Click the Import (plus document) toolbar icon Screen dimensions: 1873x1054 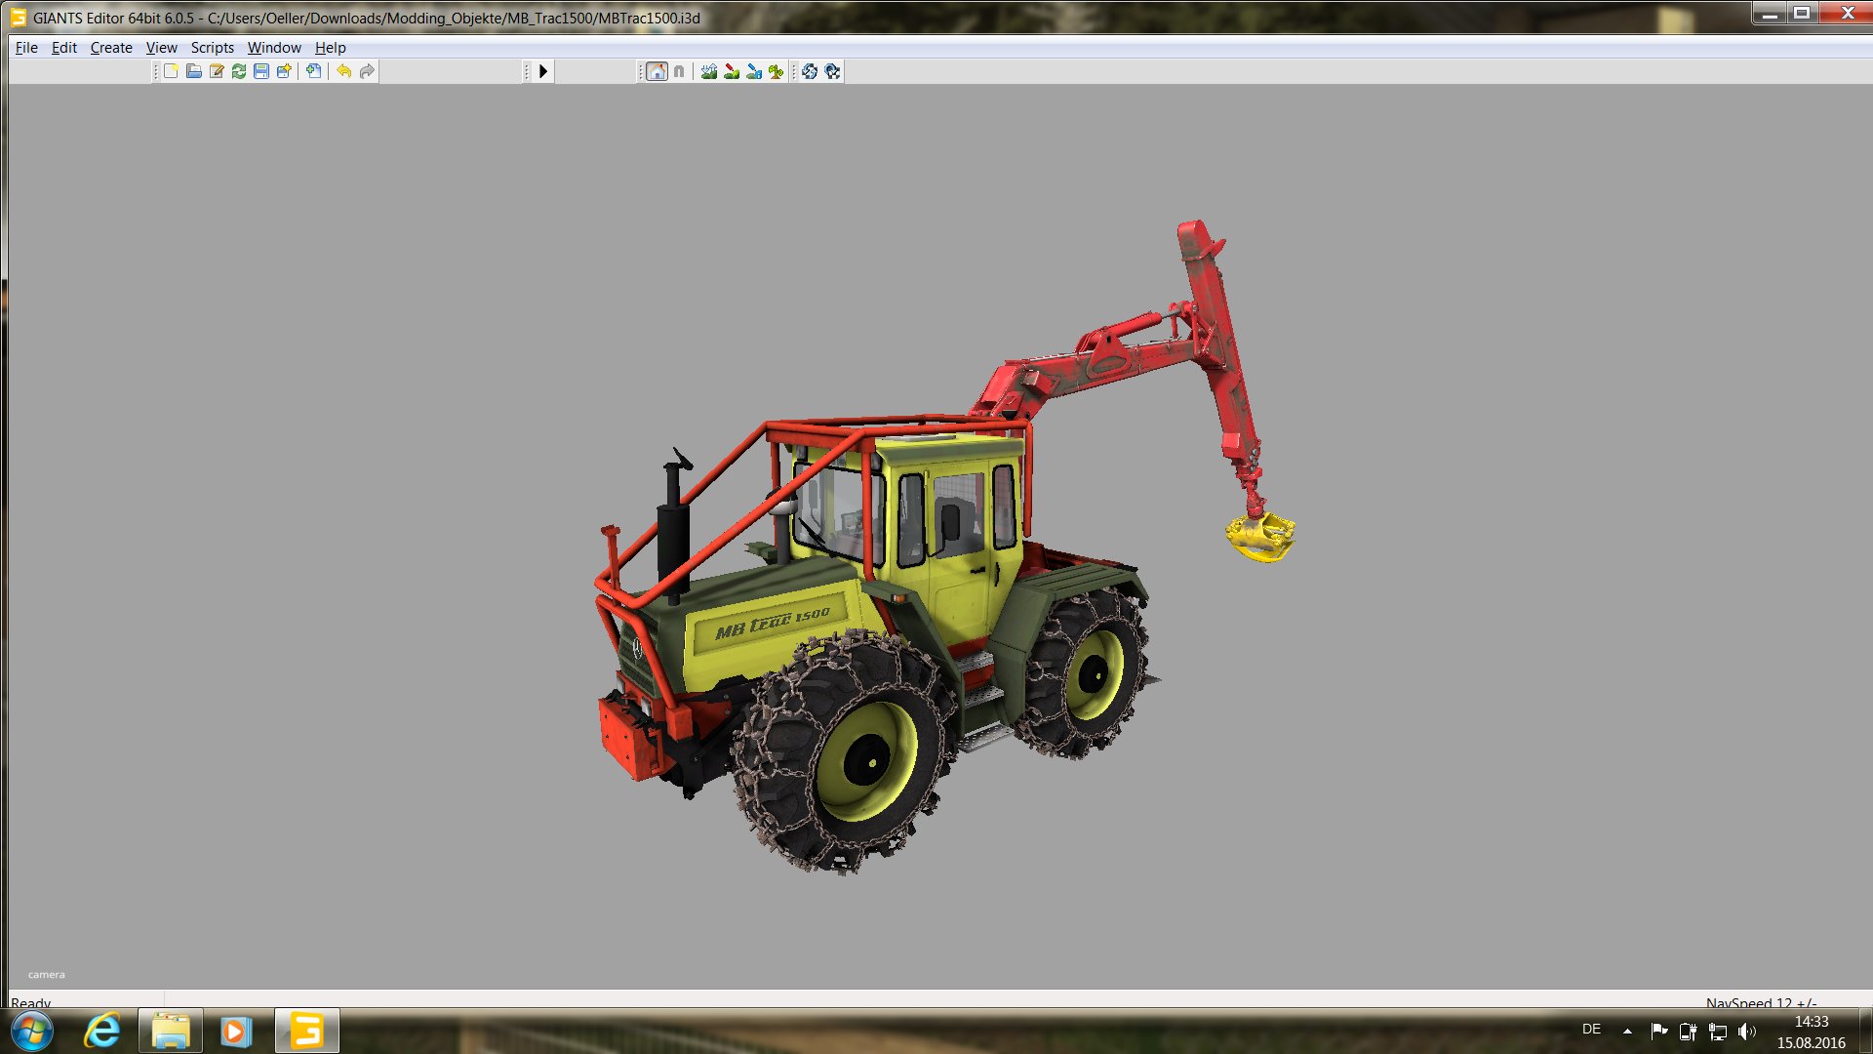pyautogui.click(x=313, y=71)
